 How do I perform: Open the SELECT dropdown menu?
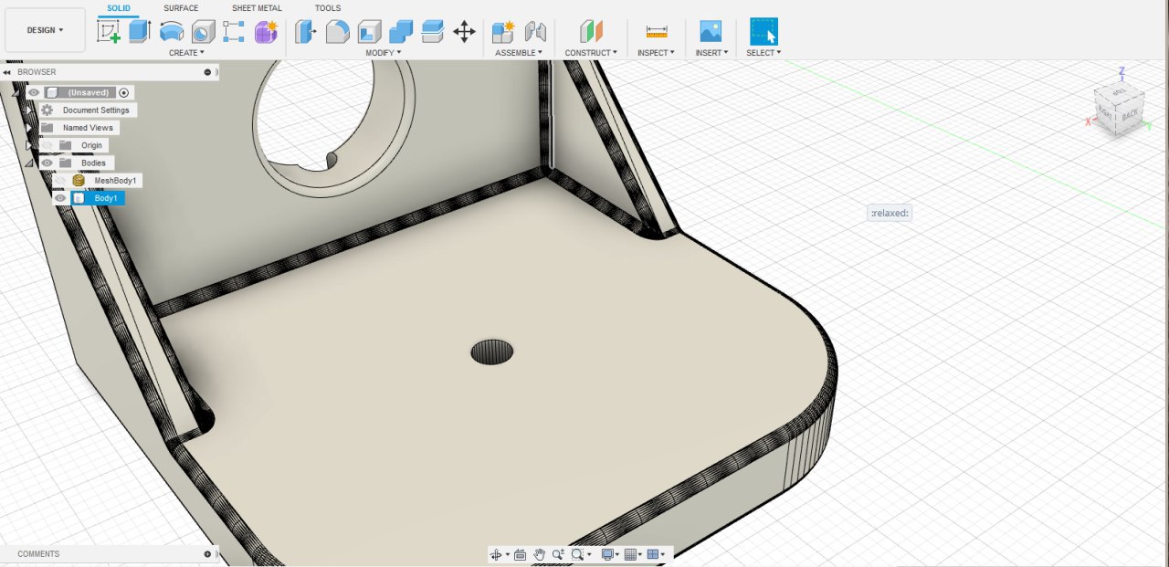pos(764,53)
